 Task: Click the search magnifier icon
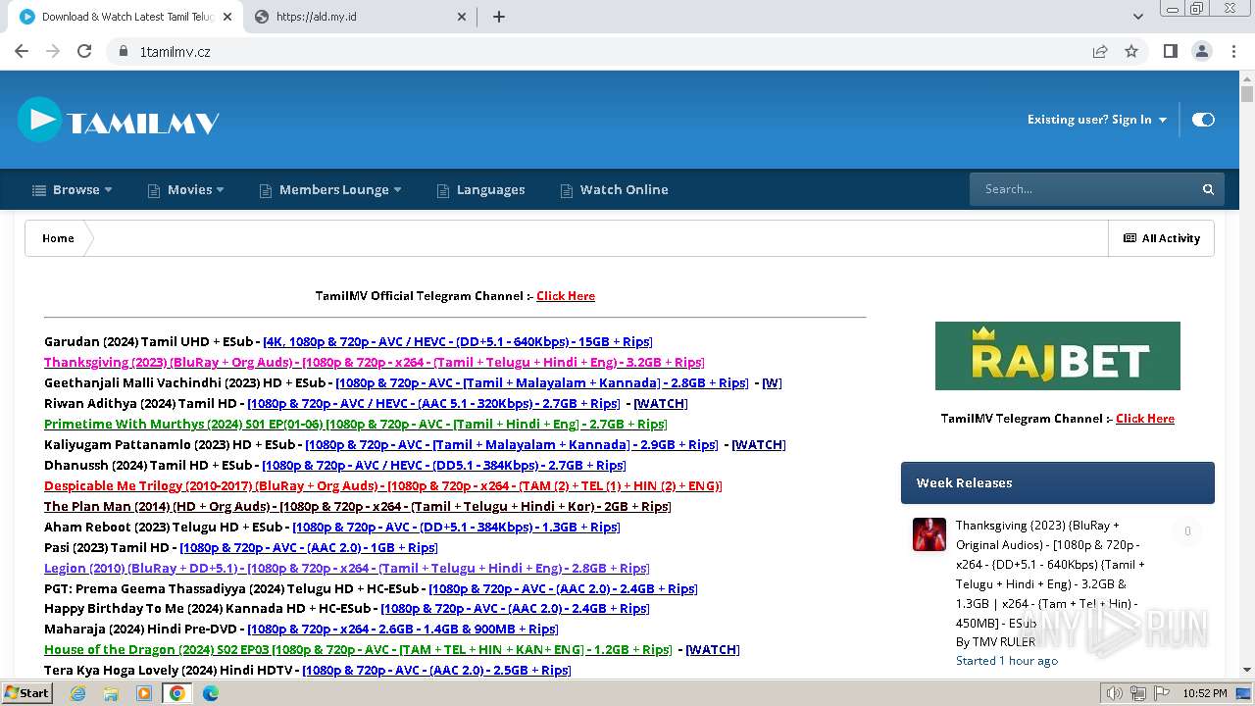pos(1209,189)
